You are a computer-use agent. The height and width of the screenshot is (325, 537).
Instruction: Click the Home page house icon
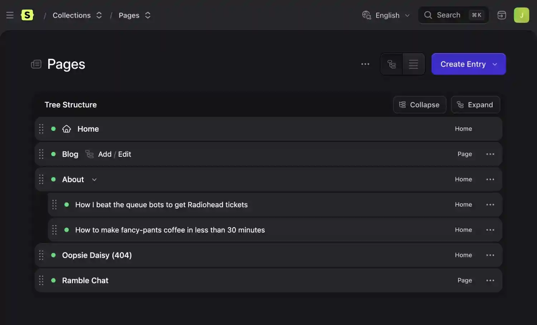coord(67,129)
